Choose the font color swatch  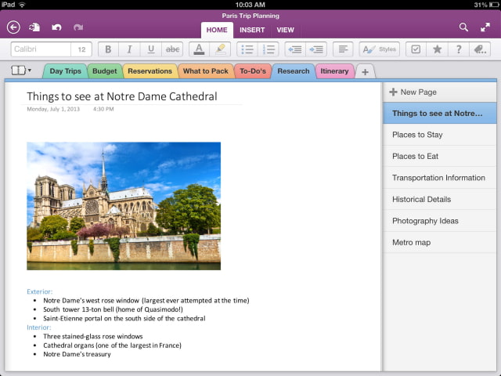(199, 49)
